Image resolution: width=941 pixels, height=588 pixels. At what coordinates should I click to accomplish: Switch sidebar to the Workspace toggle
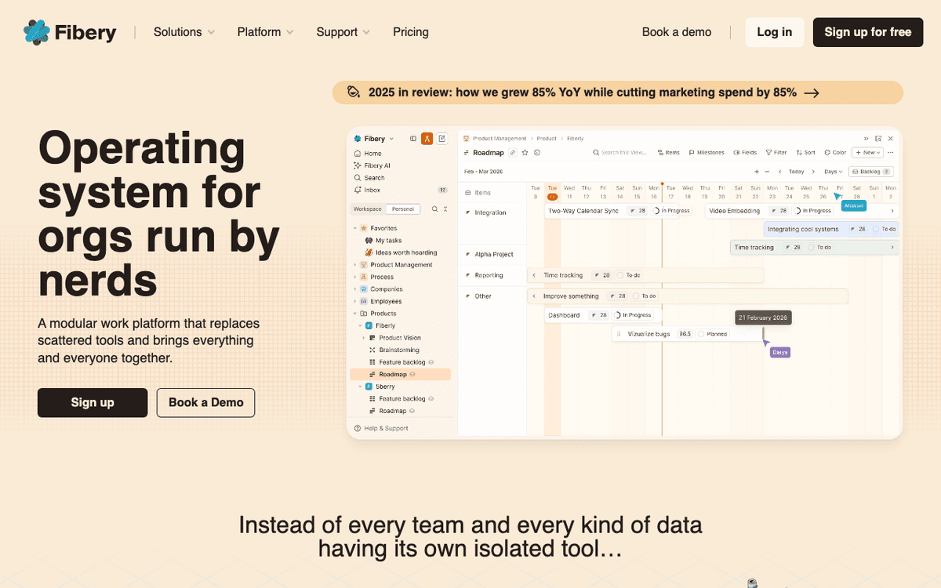click(367, 209)
